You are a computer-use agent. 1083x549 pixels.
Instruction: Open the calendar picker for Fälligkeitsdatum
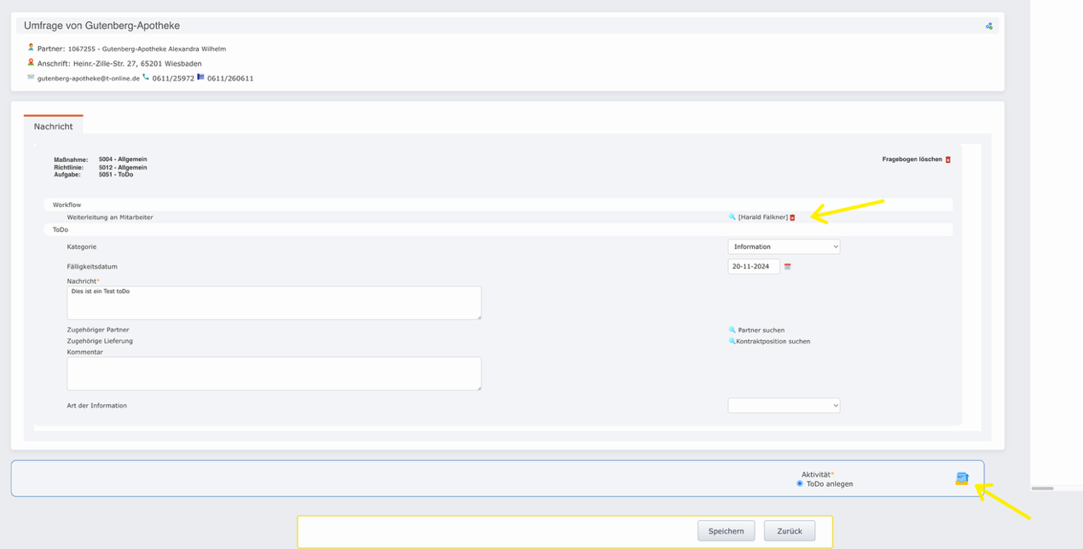click(786, 266)
